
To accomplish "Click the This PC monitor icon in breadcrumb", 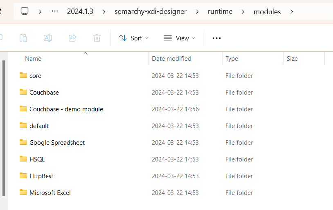I will 25,11.
